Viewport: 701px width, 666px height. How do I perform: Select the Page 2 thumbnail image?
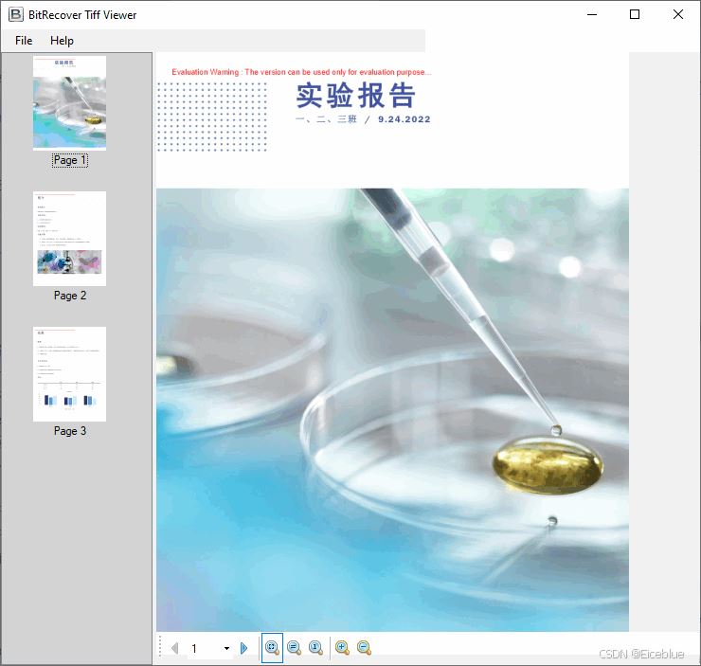(x=70, y=239)
